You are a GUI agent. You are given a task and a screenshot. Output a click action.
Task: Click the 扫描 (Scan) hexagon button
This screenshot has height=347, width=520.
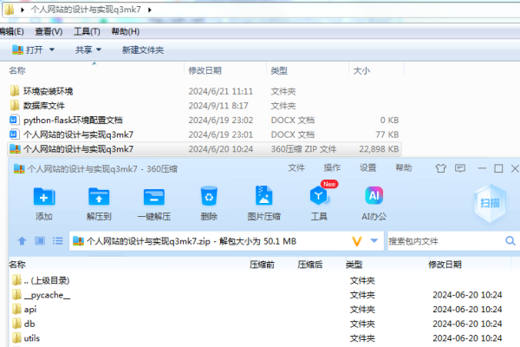tap(491, 202)
